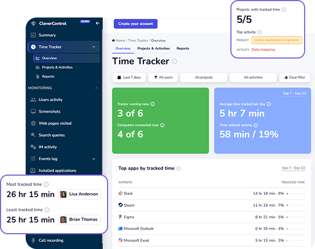Click the Steam app icon
The image size is (315, 249).
tap(120, 205)
